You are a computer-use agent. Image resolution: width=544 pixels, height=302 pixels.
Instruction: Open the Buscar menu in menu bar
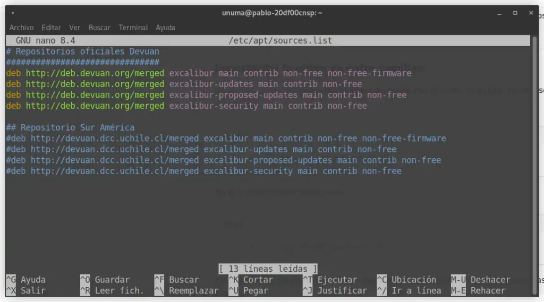coord(99,28)
